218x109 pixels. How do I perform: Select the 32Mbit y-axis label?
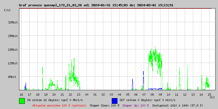[13, 22]
